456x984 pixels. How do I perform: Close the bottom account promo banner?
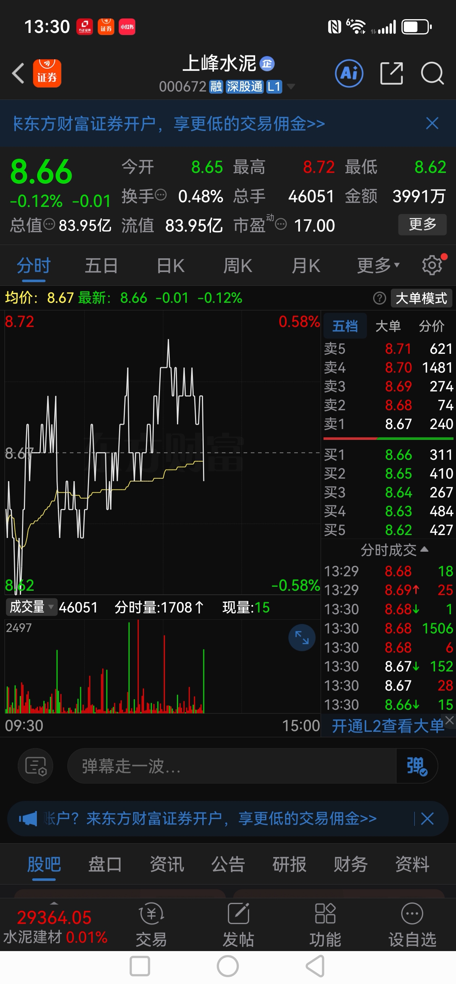click(427, 819)
